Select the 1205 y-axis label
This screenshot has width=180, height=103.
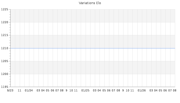[5, 61]
